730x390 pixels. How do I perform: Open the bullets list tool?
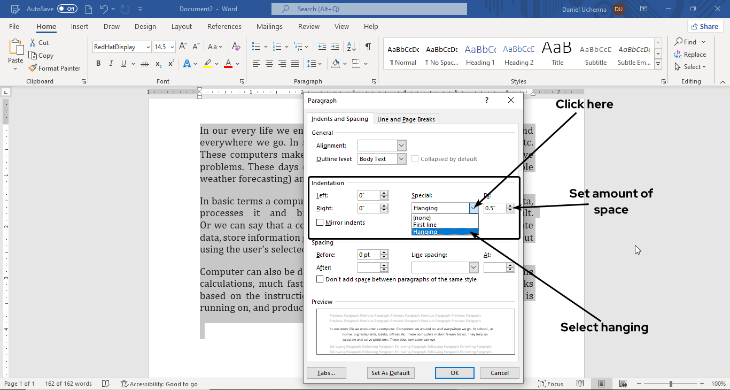(257, 47)
